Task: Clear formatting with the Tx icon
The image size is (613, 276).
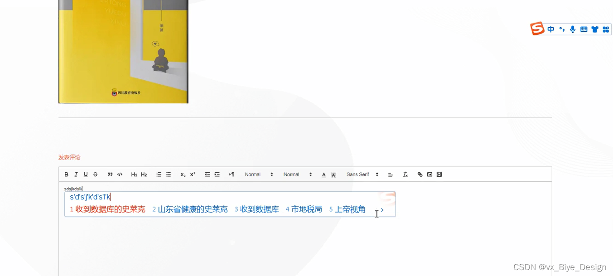Action: (405, 174)
